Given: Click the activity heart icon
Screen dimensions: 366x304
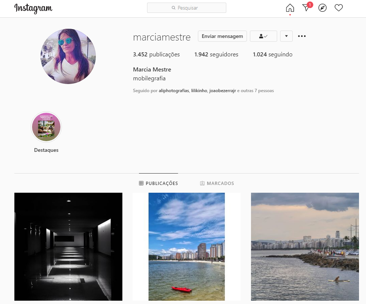Looking at the screenshot, I should tap(338, 7).
